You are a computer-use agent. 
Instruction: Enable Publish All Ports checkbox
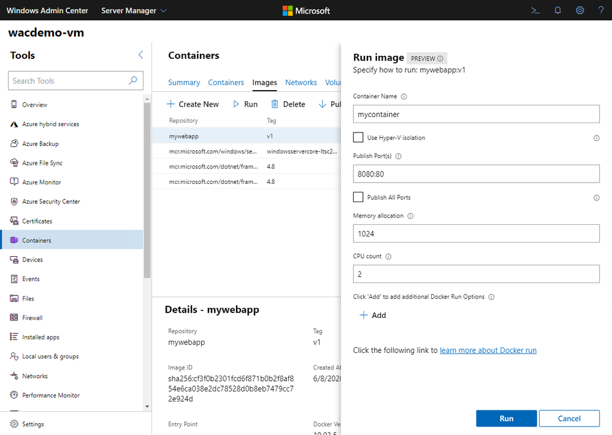coord(358,197)
